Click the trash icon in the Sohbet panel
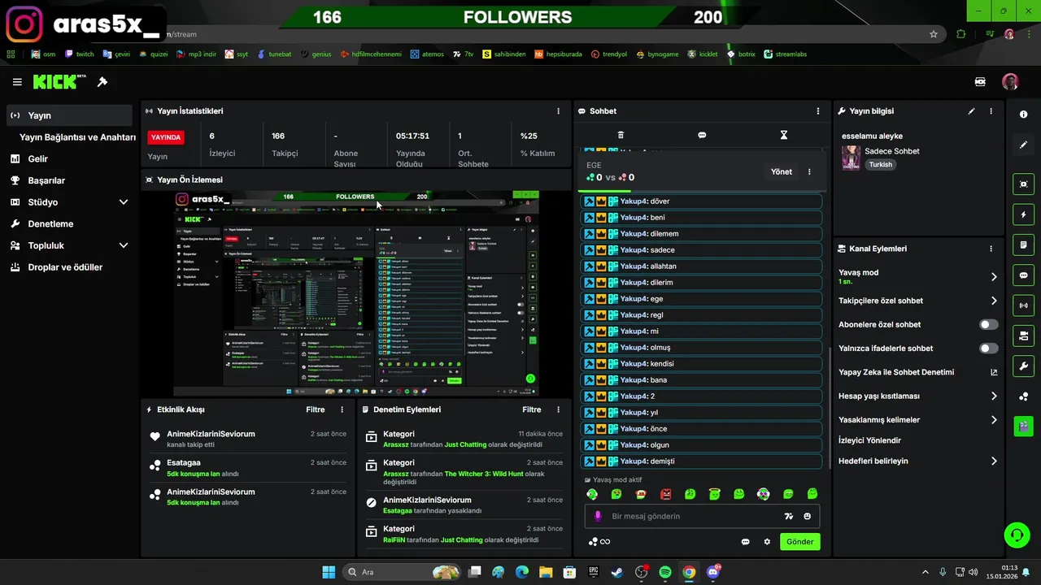This screenshot has width=1041, height=585. (621, 135)
